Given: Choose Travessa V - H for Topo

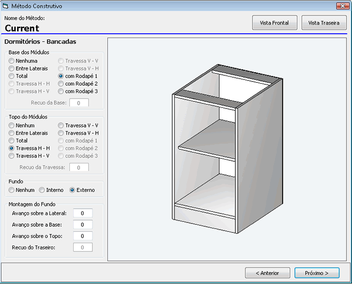Looking at the screenshot, I should click(x=61, y=133).
